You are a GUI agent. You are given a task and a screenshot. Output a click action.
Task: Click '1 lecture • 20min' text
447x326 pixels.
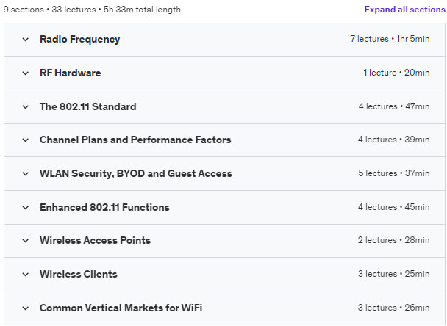point(396,73)
